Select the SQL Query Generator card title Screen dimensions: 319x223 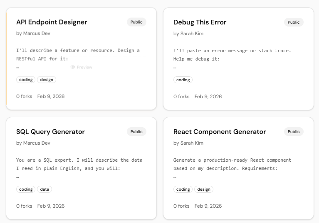[x=50, y=131]
